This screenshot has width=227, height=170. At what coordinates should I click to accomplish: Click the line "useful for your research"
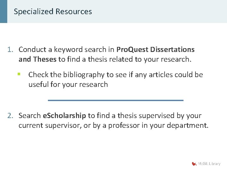pyautogui.click(x=68, y=84)
